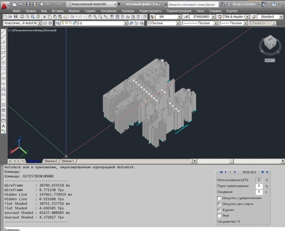Expand 'Title & Header' table style dropdown
This screenshot has height=231, width=285.
click(x=247, y=17)
